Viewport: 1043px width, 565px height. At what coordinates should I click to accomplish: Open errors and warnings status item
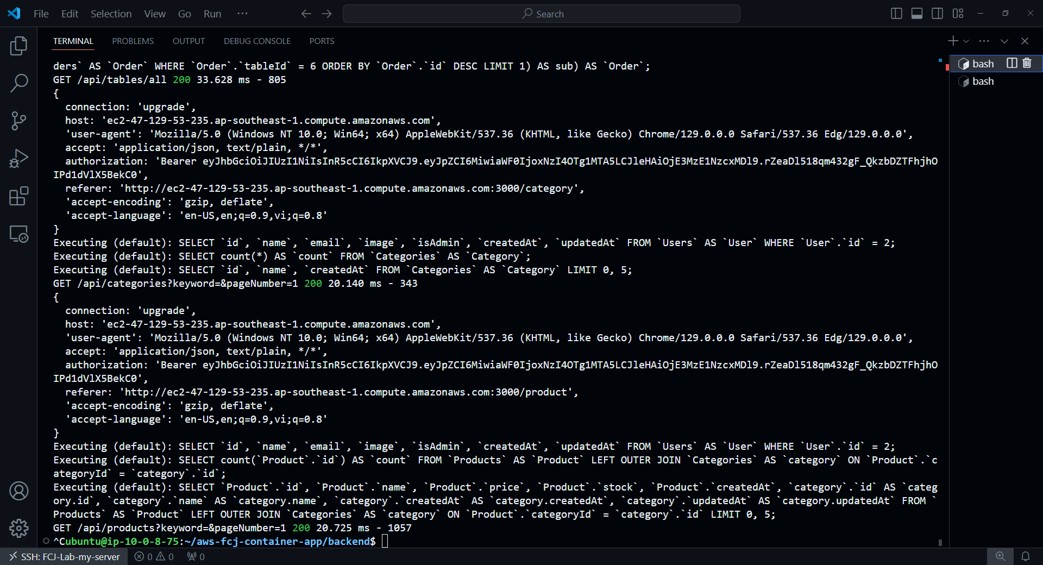click(154, 557)
